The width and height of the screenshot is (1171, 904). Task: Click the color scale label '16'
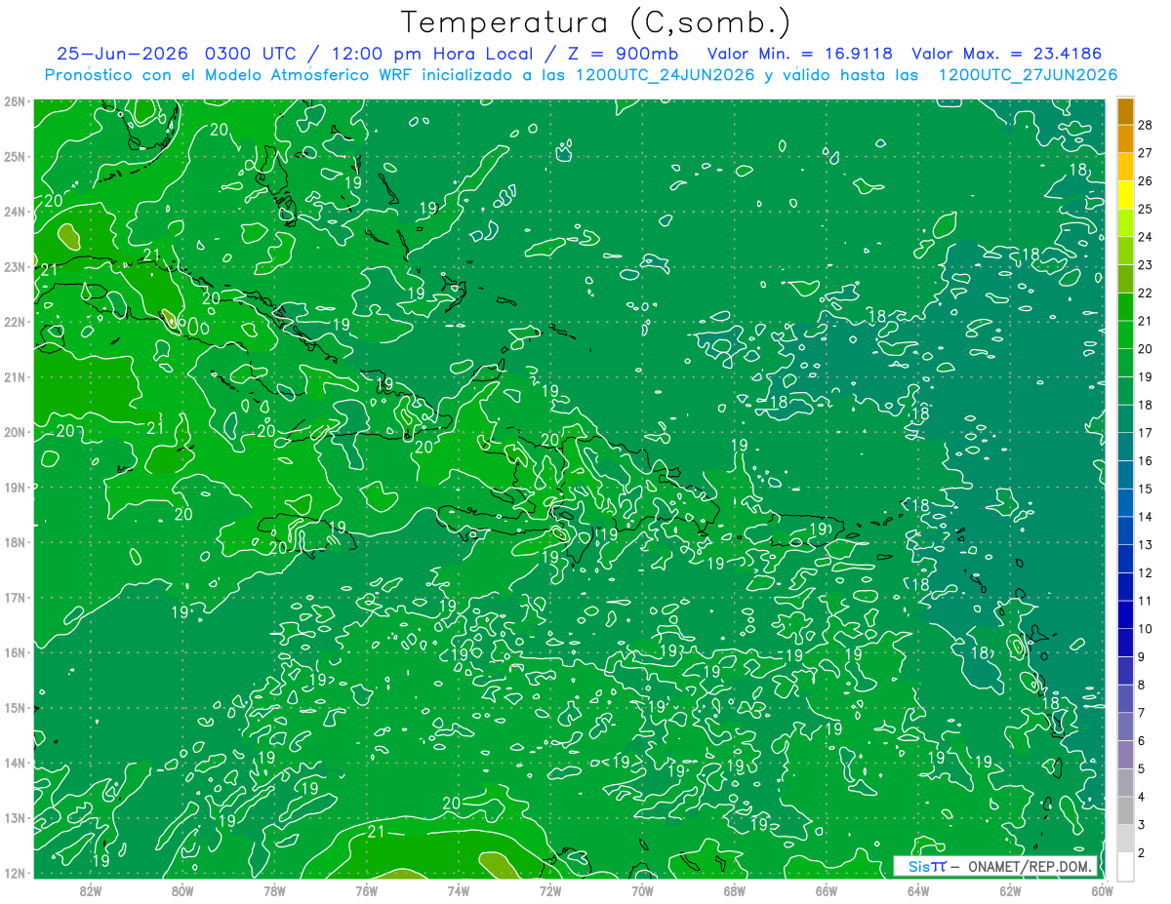(x=1145, y=460)
